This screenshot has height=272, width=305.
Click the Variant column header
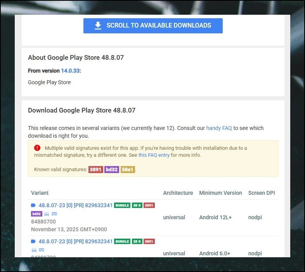tap(40, 193)
